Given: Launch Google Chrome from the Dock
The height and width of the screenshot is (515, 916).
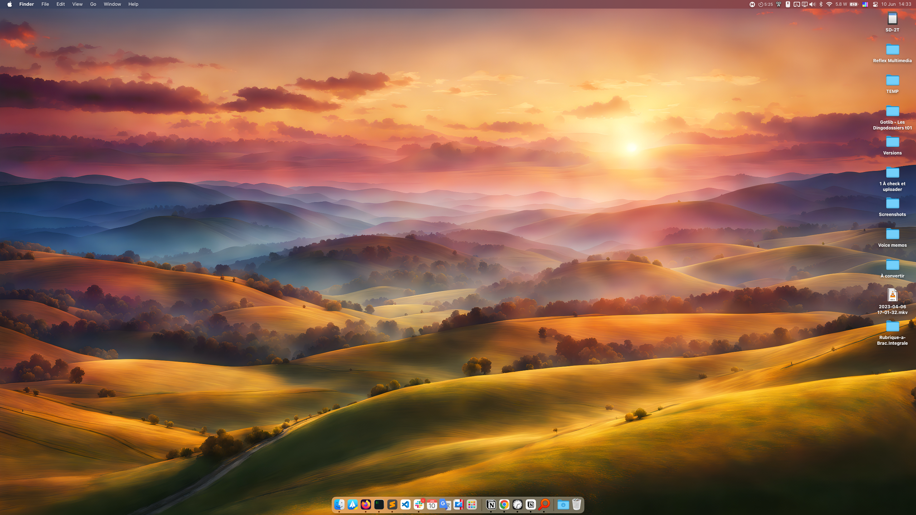Looking at the screenshot, I should pyautogui.click(x=504, y=505).
